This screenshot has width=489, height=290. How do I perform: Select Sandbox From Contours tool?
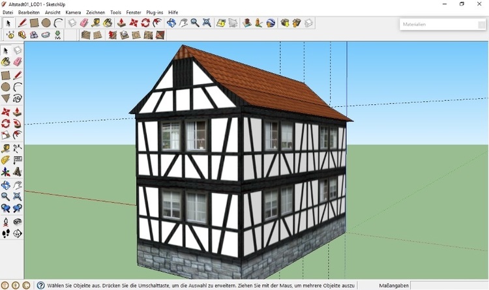pyautogui.click(x=86, y=35)
